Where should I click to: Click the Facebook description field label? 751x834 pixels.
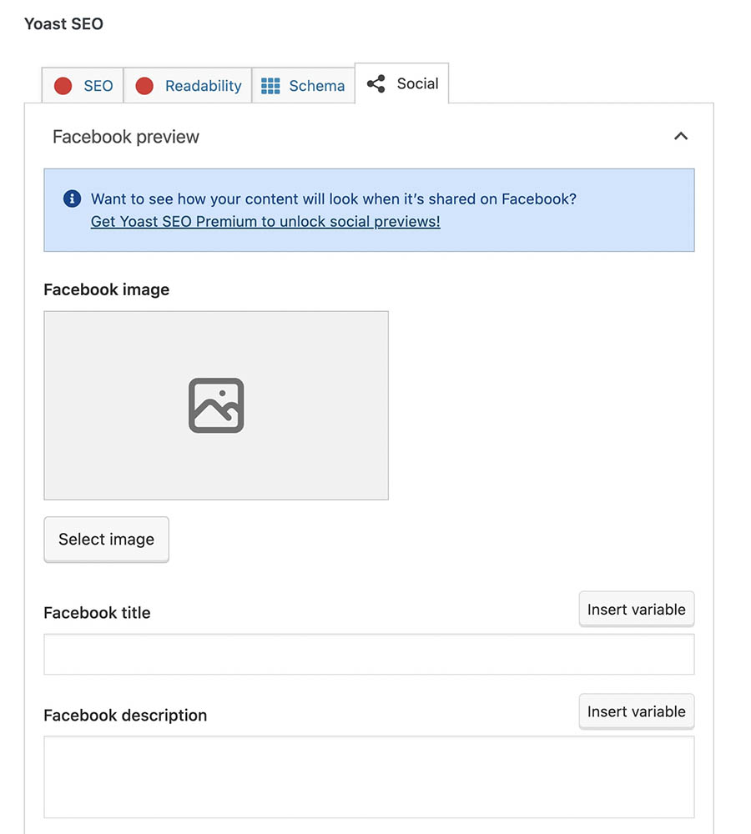(x=125, y=716)
